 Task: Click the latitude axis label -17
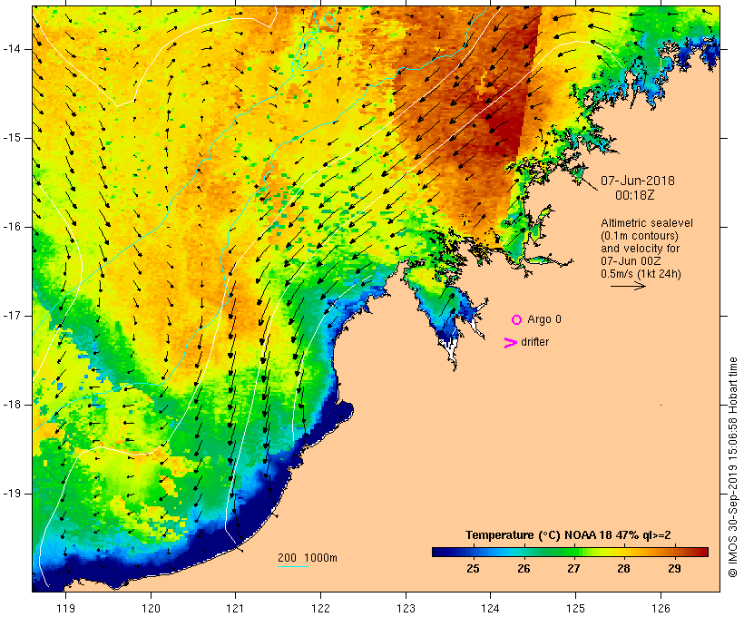(11, 316)
